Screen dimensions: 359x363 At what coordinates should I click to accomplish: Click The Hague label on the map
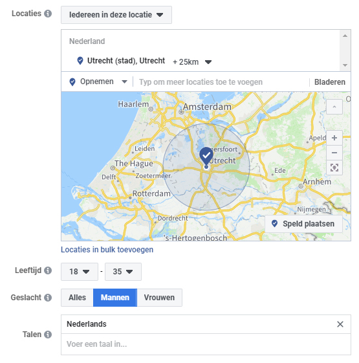(x=134, y=164)
